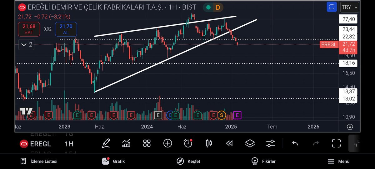
Task: Open the TRY currency dropdown
Action: pyautogui.click(x=350, y=7)
